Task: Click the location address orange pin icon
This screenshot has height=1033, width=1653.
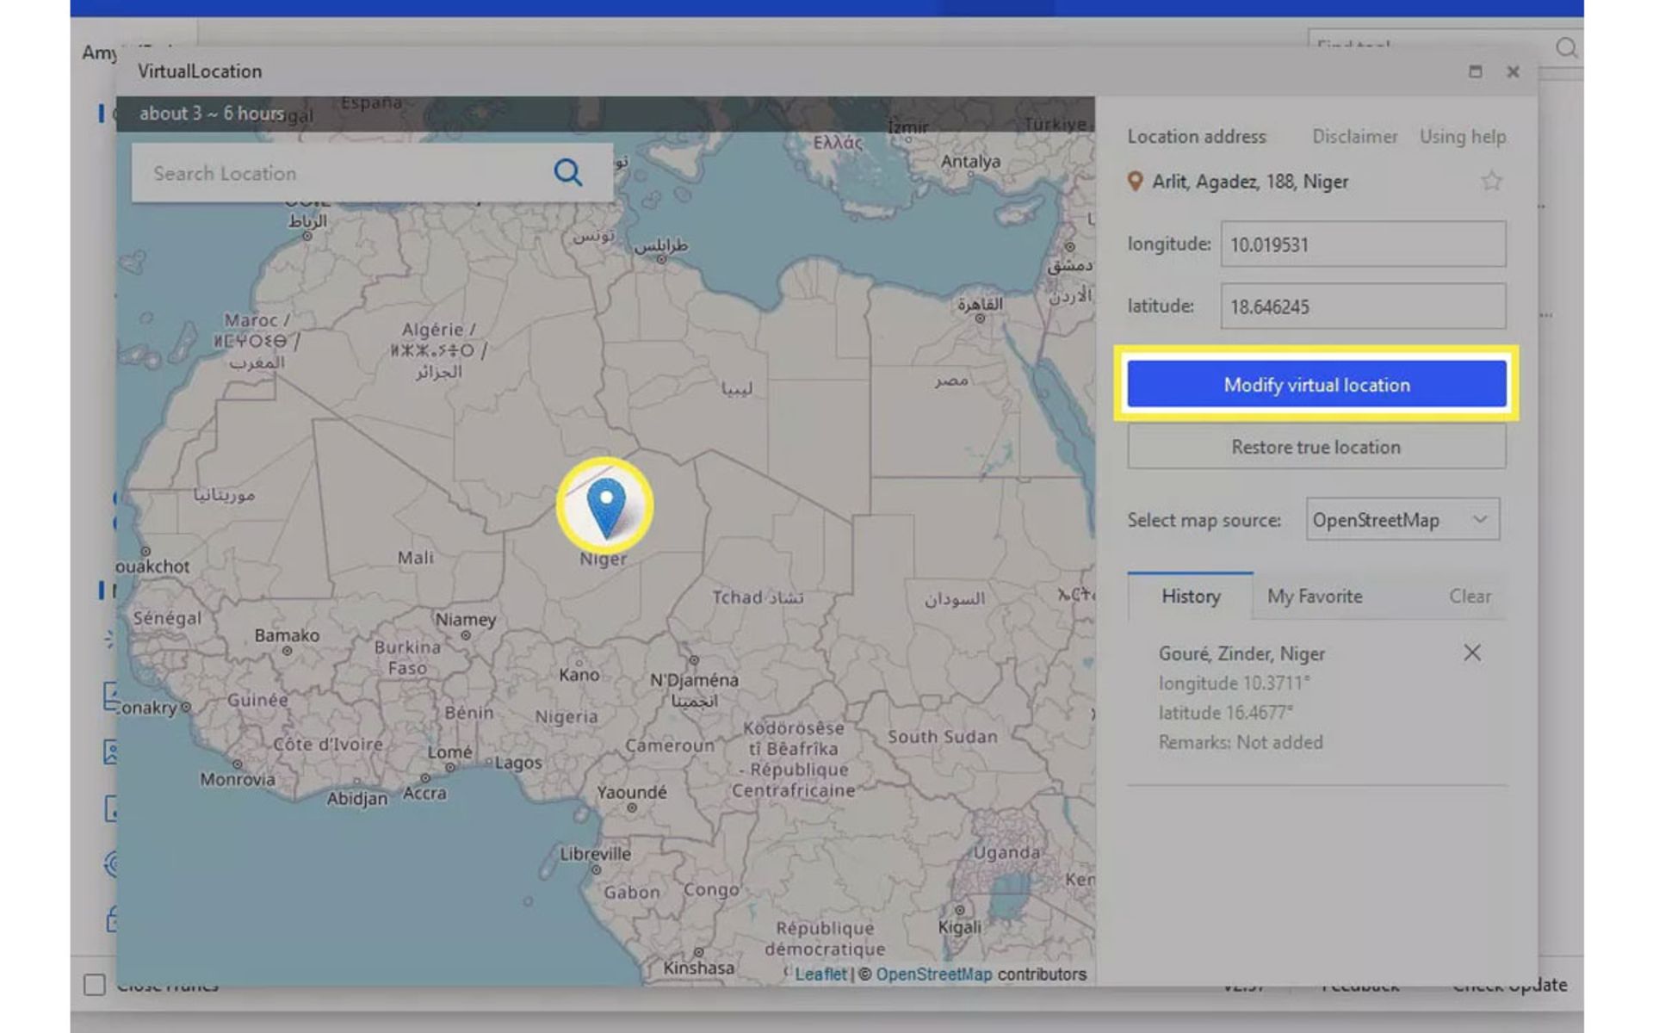Action: pyautogui.click(x=1136, y=181)
